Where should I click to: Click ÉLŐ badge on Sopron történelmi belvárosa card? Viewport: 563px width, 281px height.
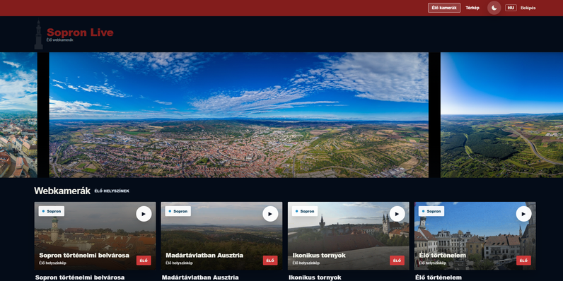click(144, 261)
